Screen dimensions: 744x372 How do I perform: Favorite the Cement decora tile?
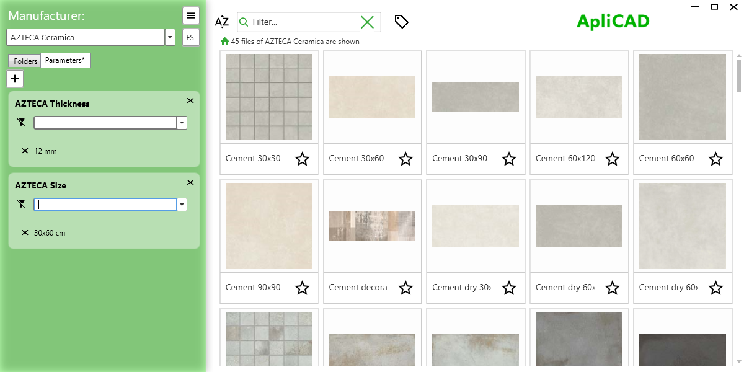click(x=405, y=288)
